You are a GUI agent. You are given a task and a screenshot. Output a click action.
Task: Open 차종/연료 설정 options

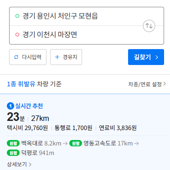(147, 84)
